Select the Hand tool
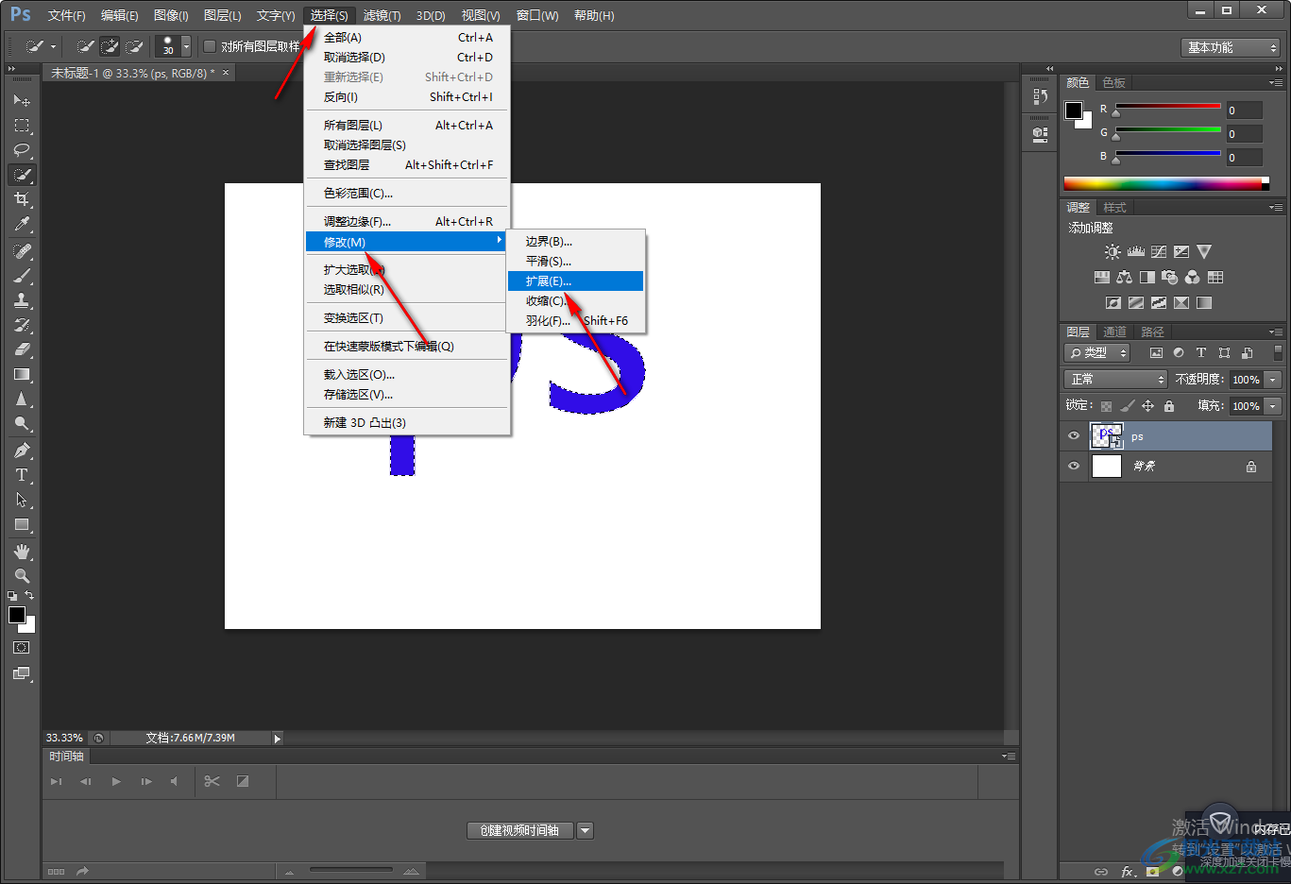1291x884 pixels. coord(22,552)
